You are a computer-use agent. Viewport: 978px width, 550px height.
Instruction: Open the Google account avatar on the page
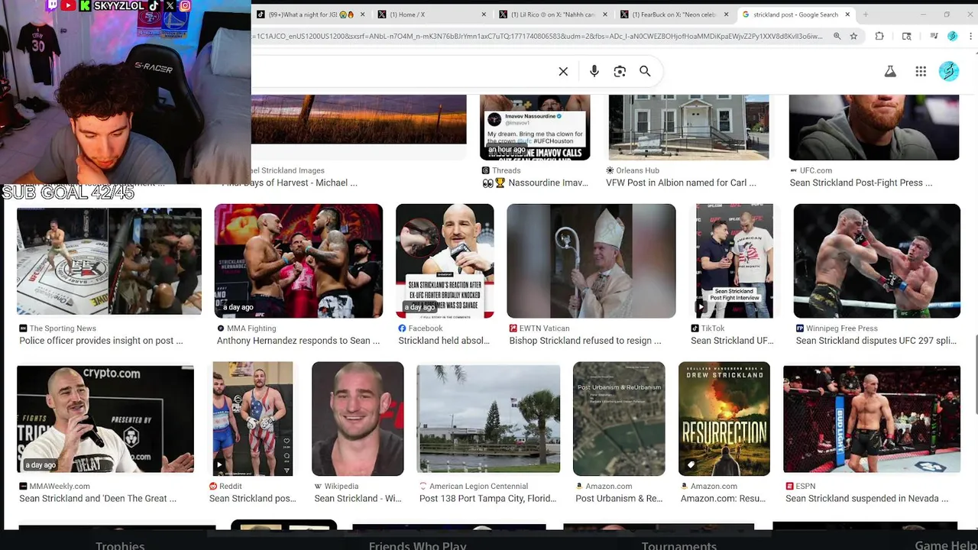(948, 71)
